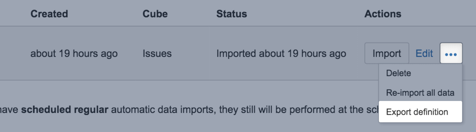This screenshot has height=132, width=476.
Task: Select the 'about 19 hours ago' created cell
Action: 74,54
